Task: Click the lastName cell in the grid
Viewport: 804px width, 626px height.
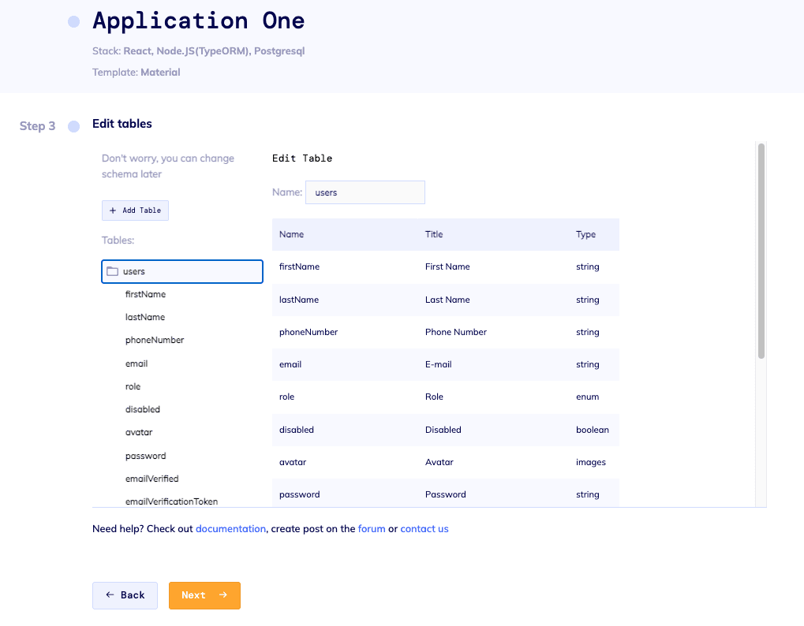Action: 299,300
